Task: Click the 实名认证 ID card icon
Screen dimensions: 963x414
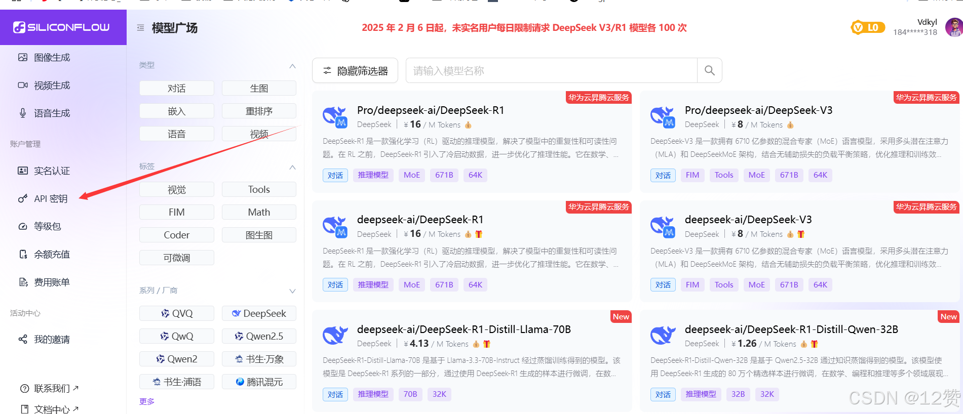Action: pyautogui.click(x=23, y=171)
